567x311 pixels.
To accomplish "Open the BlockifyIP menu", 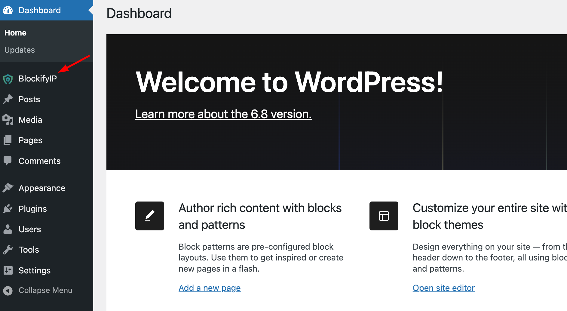I will coord(47,79).
